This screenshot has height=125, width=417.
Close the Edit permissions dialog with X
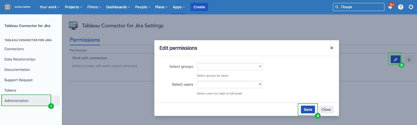tap(332, 48)
